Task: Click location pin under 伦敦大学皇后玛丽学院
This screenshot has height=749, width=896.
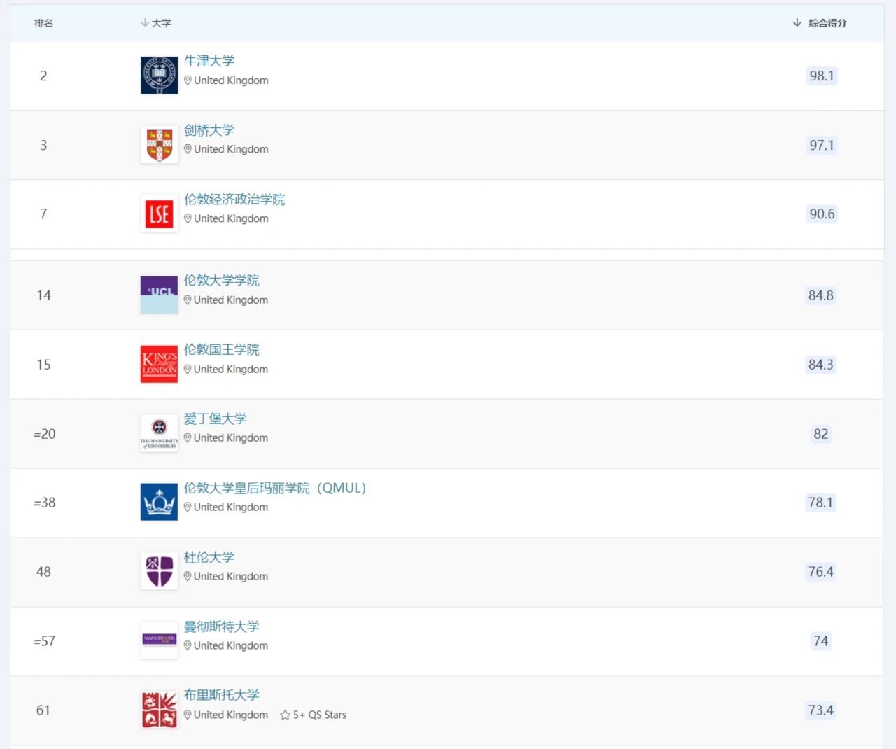Action: click(x=188, y=507)
